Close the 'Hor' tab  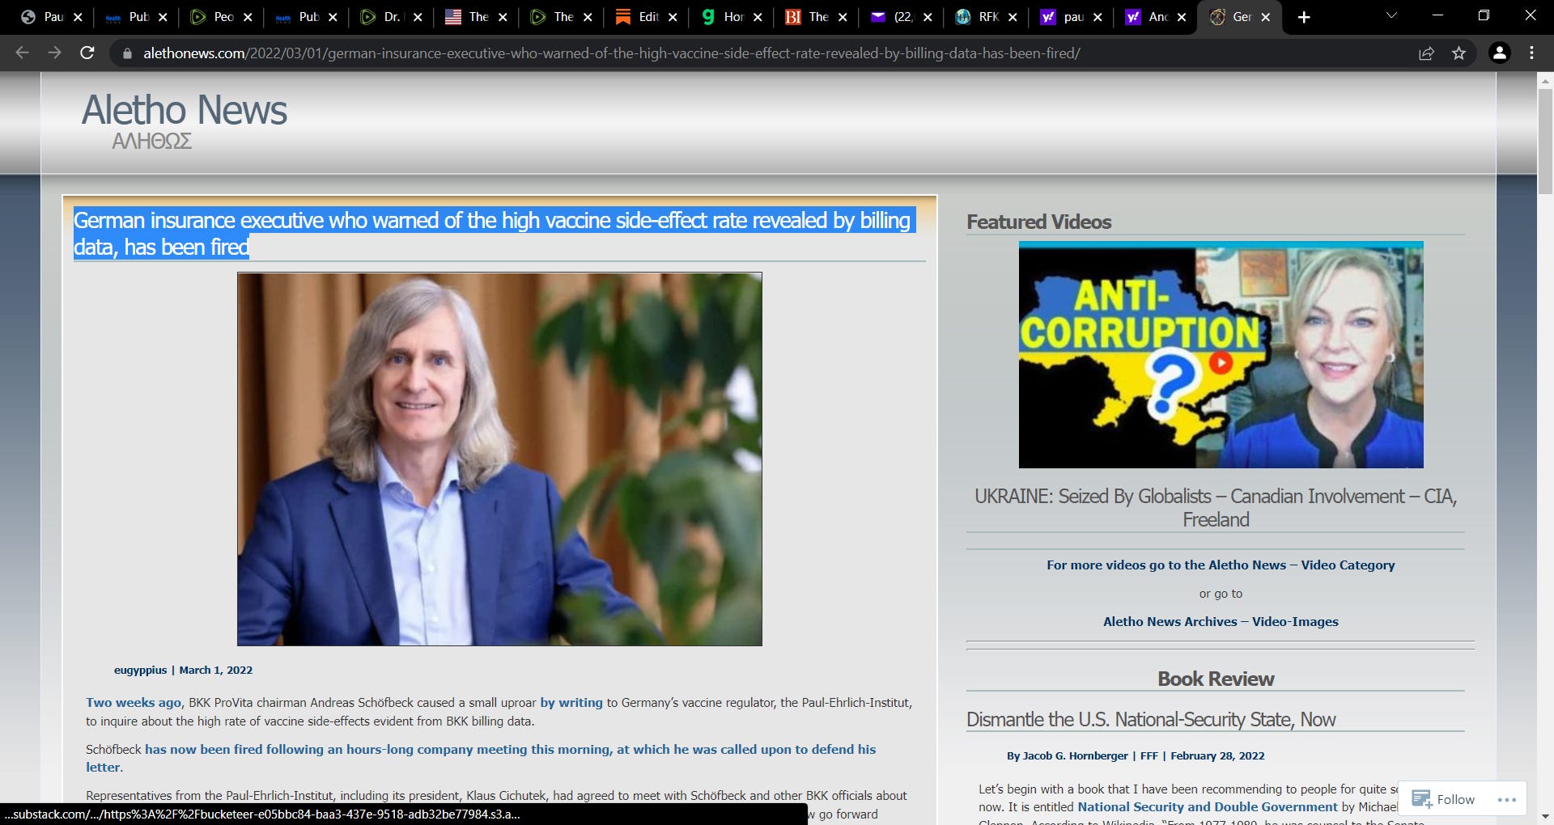758,17
